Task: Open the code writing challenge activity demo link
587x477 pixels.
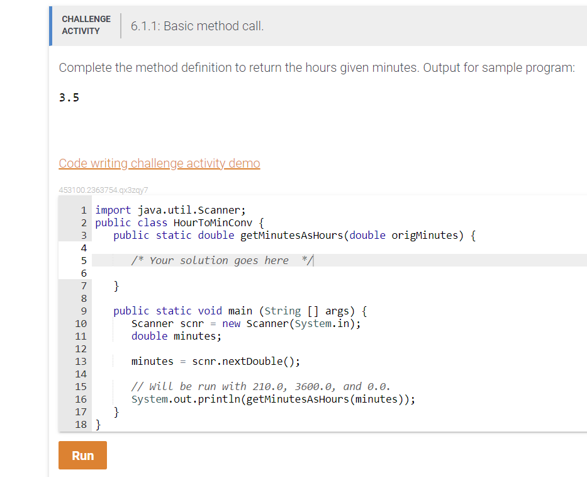Action: pyautogui.click(x=159, y=163)
